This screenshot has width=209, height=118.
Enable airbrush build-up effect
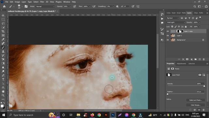94,7
